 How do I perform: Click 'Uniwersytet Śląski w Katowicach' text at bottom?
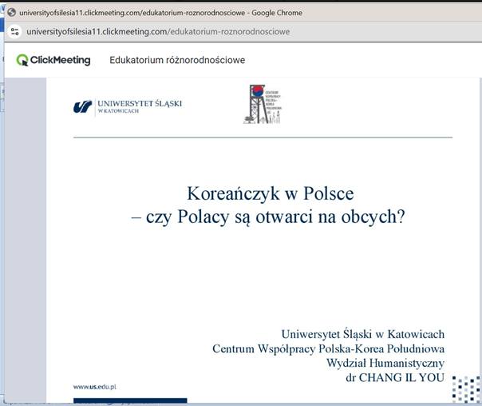click(x=362, y=333)
